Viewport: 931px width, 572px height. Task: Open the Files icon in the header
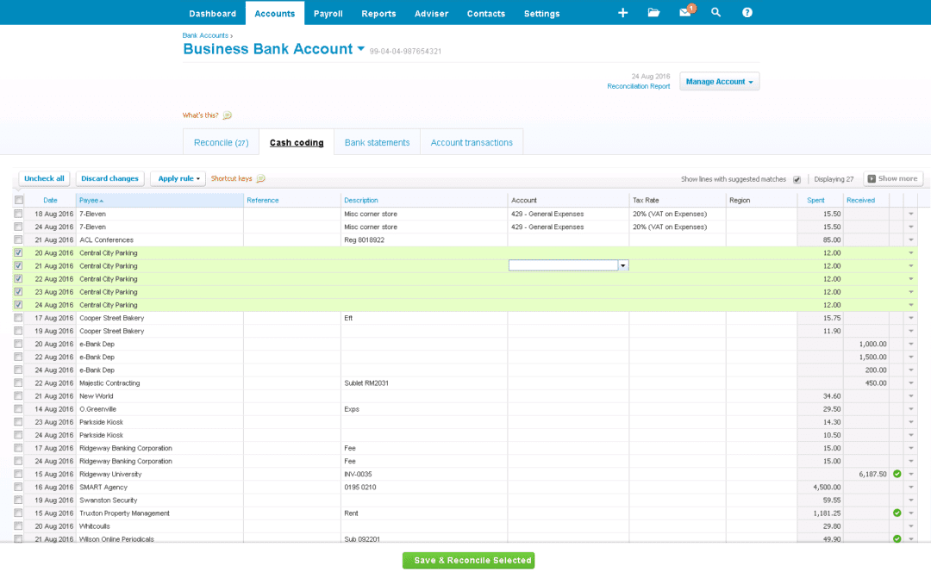653,13
